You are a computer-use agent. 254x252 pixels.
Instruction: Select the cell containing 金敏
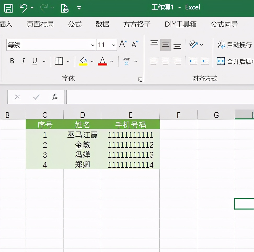tap(83, 145)
